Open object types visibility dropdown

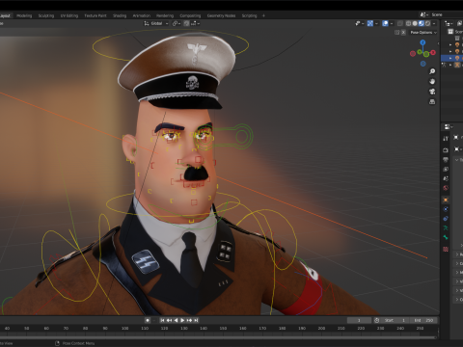click(x=360, y=23)
